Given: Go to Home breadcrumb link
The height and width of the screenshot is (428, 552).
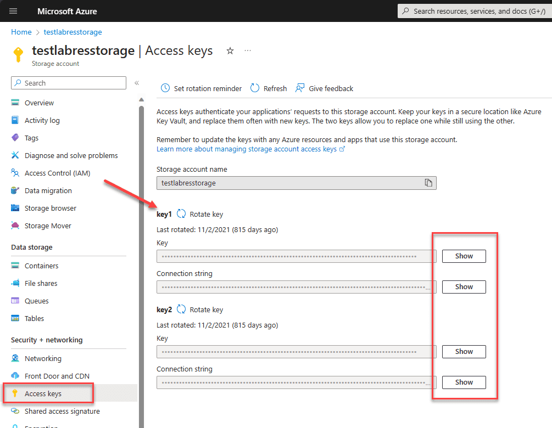Looking at the screenshot, I should pos(21,32).
